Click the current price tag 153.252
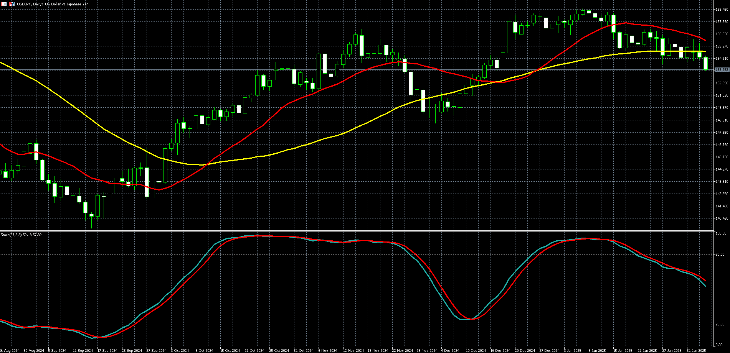 point(722,70)
